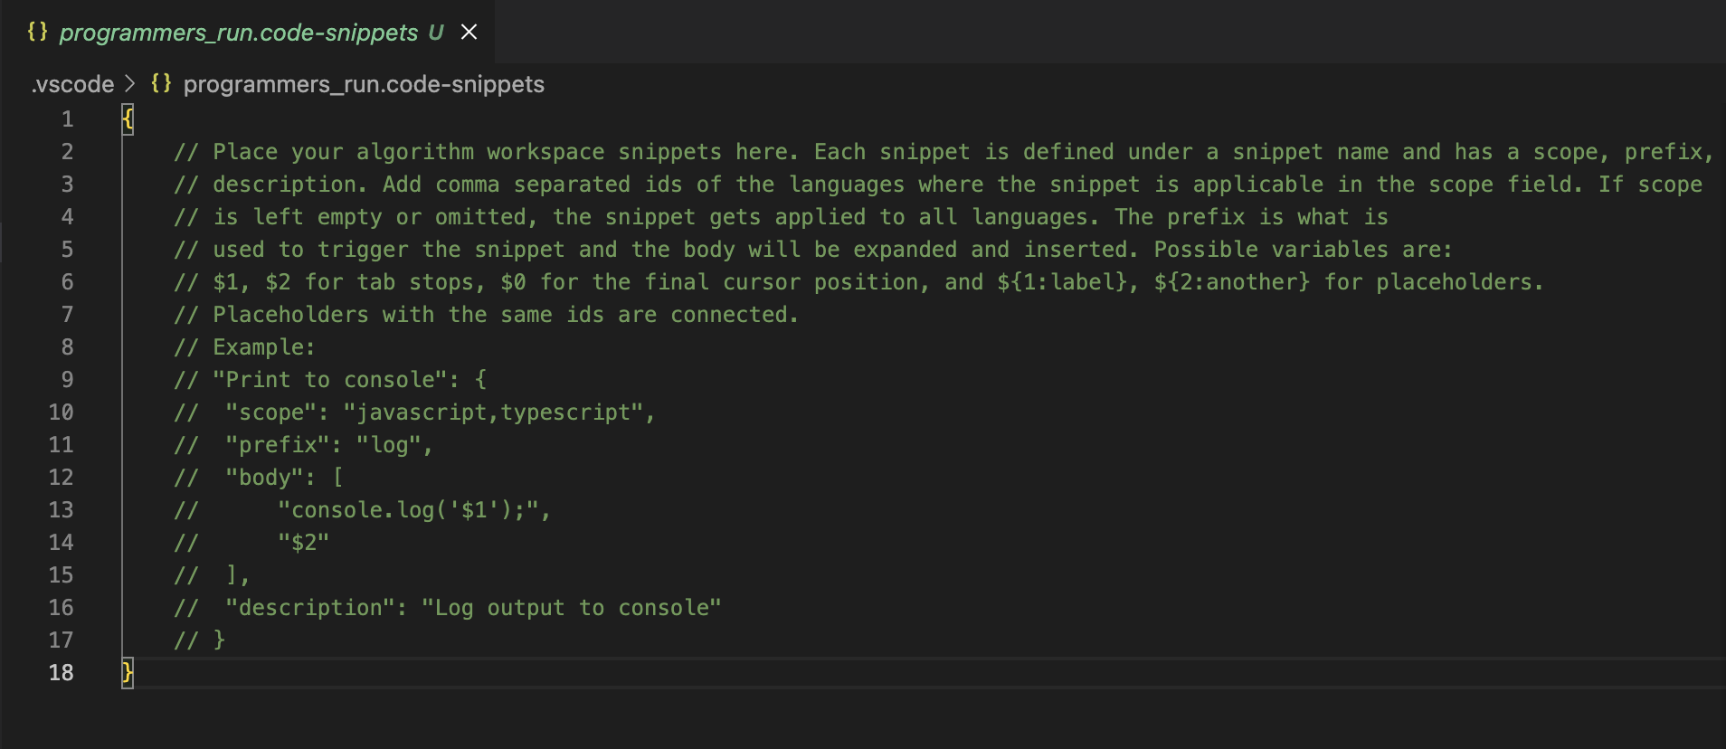Click the text '"scope": "javascript,typescript",'

440,412
